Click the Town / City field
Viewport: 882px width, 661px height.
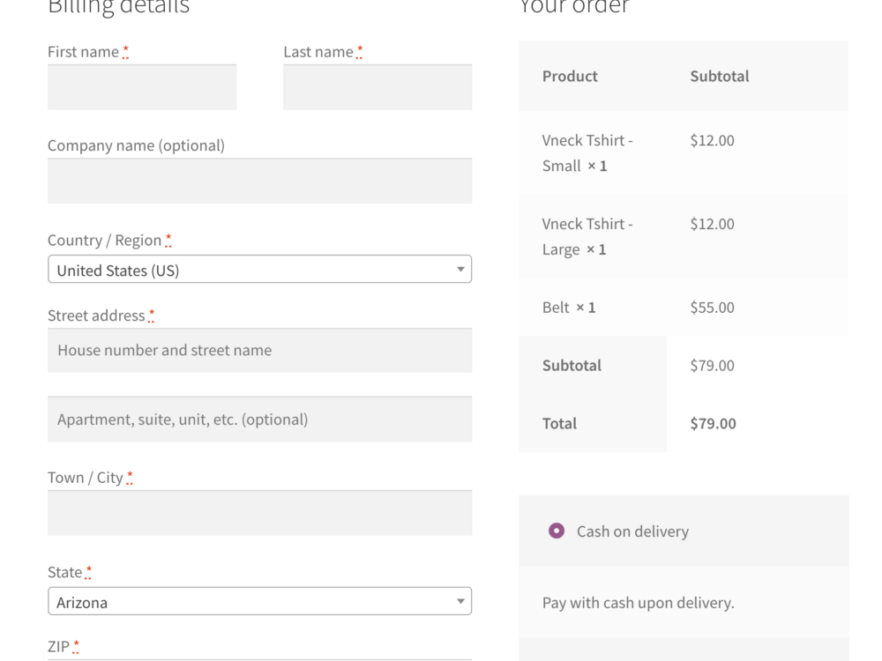[x=259, y=512]
